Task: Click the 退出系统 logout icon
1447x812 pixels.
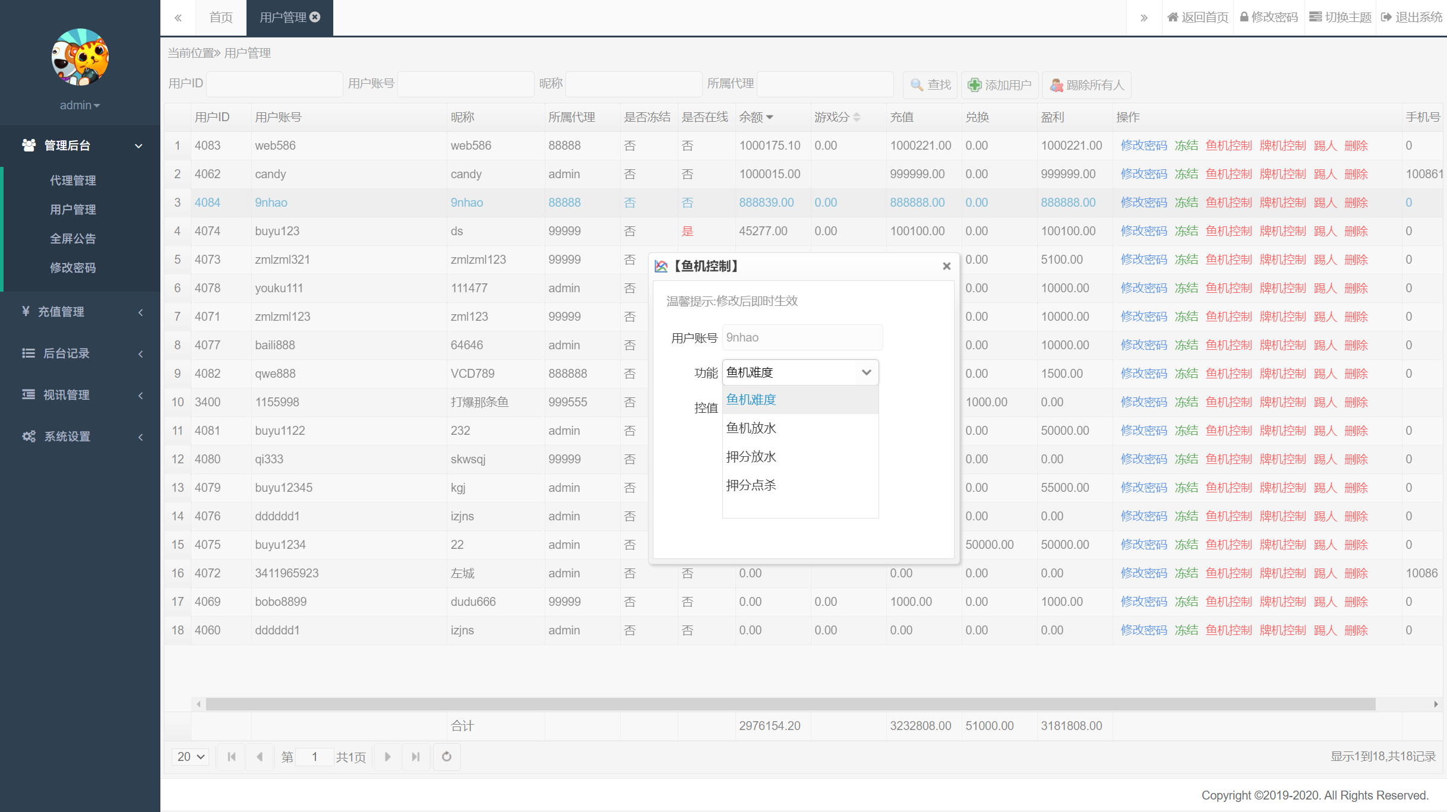Action: click(x=1386, y=17)
